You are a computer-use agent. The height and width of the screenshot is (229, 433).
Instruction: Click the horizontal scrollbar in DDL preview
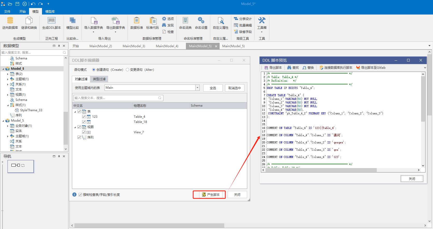tap(322, 170)
